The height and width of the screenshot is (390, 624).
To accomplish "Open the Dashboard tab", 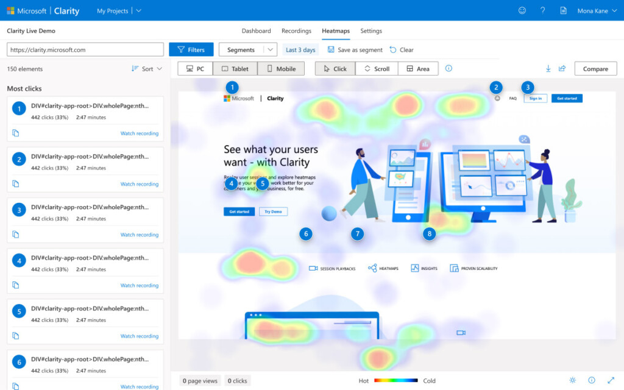I will coord(256,30).
